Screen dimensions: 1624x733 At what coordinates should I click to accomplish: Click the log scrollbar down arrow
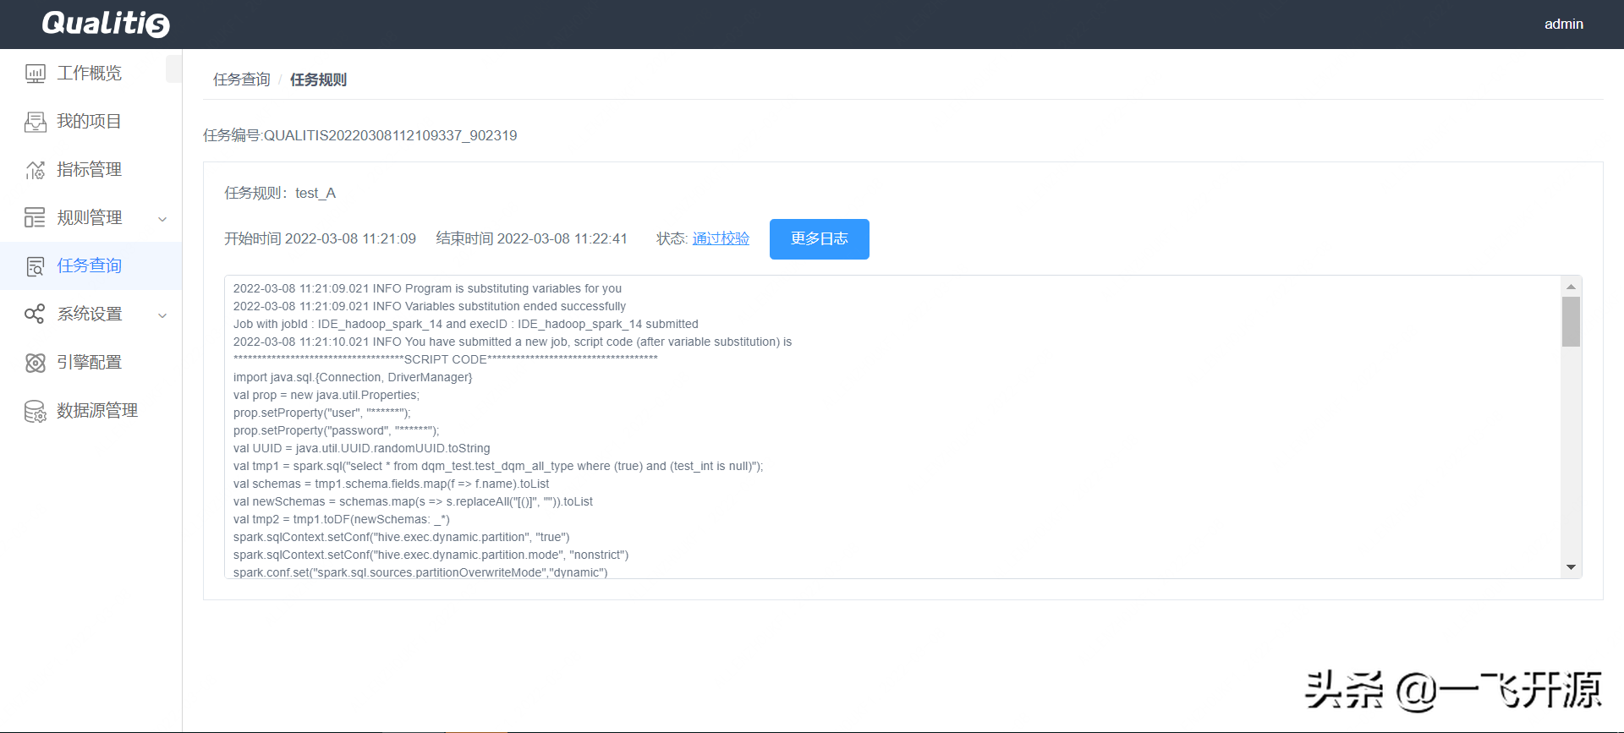(1571, 567)
